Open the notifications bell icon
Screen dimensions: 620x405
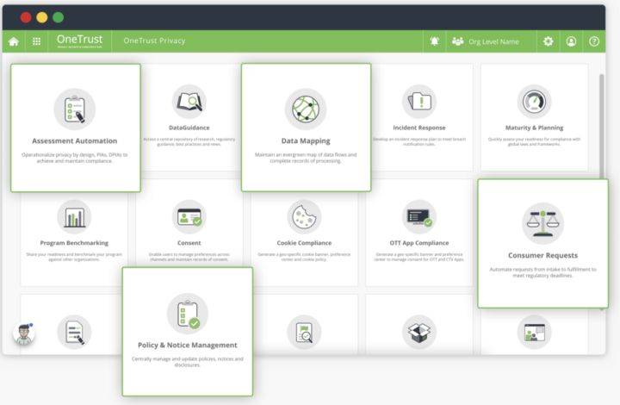point(435,41)
